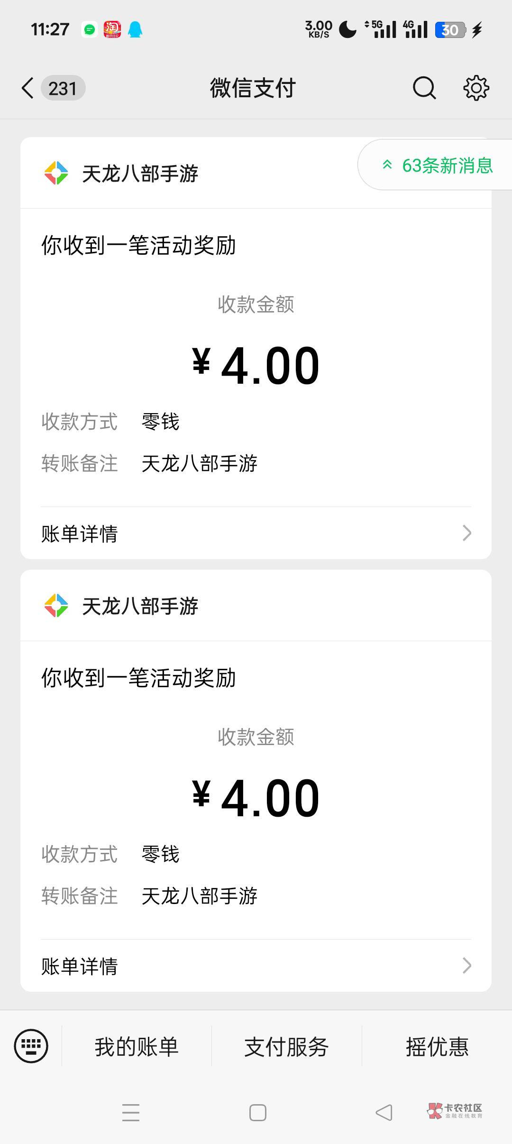
Task: Jump to 63条新消息 new messages
Action: click(438, 166)
